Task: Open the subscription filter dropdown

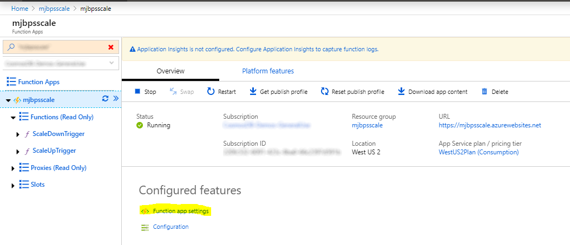Action: [x=61, y=63]
